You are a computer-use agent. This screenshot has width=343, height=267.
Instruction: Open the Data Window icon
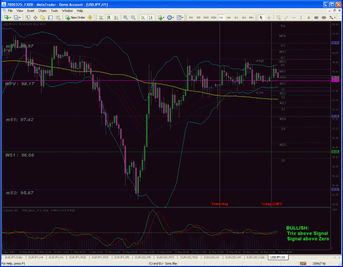[x=35, y=18]
